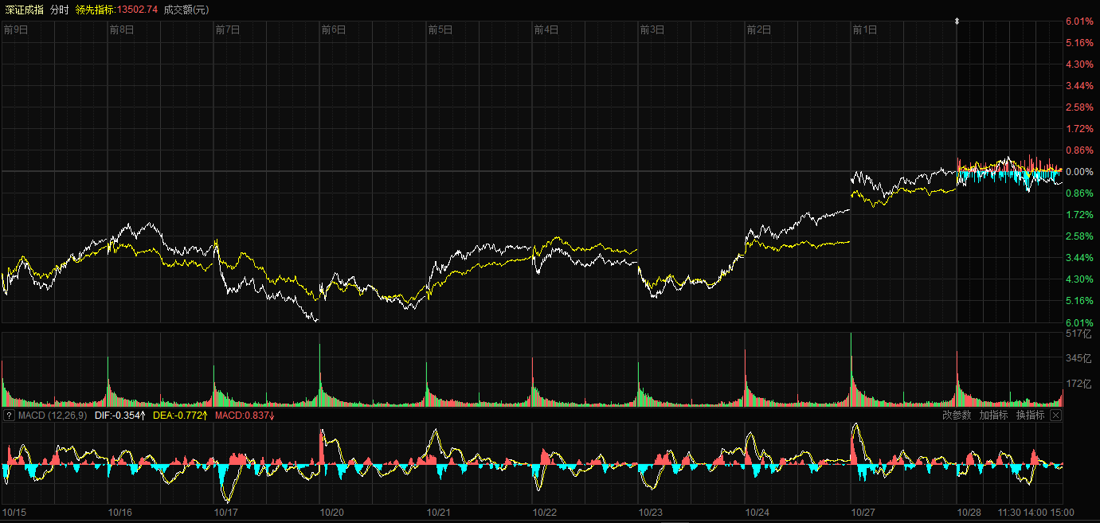Open 换指标 to switch indicator

pyautogui.click(x=1030, y=416)
